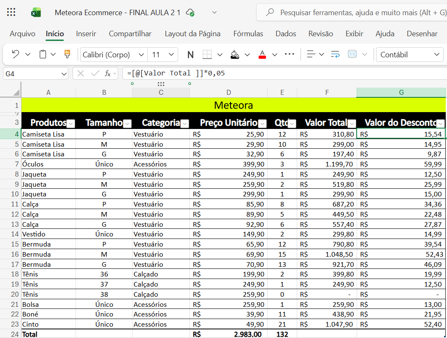Screen dimensions: 447x338
Task: Open the Qtd column filter button
Action: coord(292,123)
